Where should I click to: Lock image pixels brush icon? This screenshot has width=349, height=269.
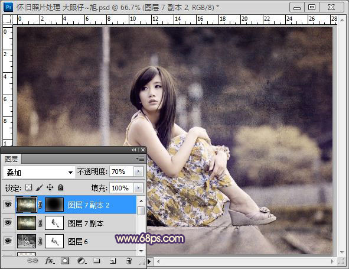(39, 187)
